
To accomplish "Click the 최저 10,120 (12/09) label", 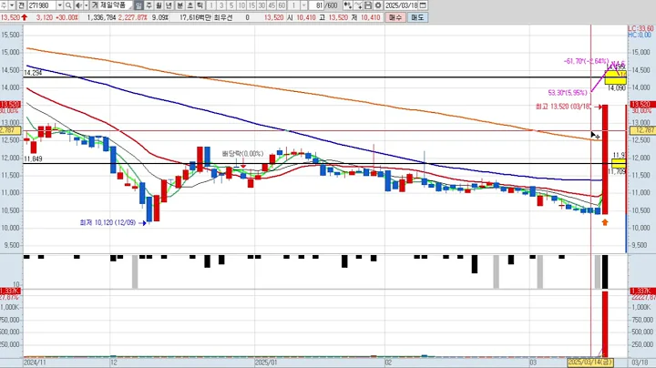I will [x=108, y=223].
